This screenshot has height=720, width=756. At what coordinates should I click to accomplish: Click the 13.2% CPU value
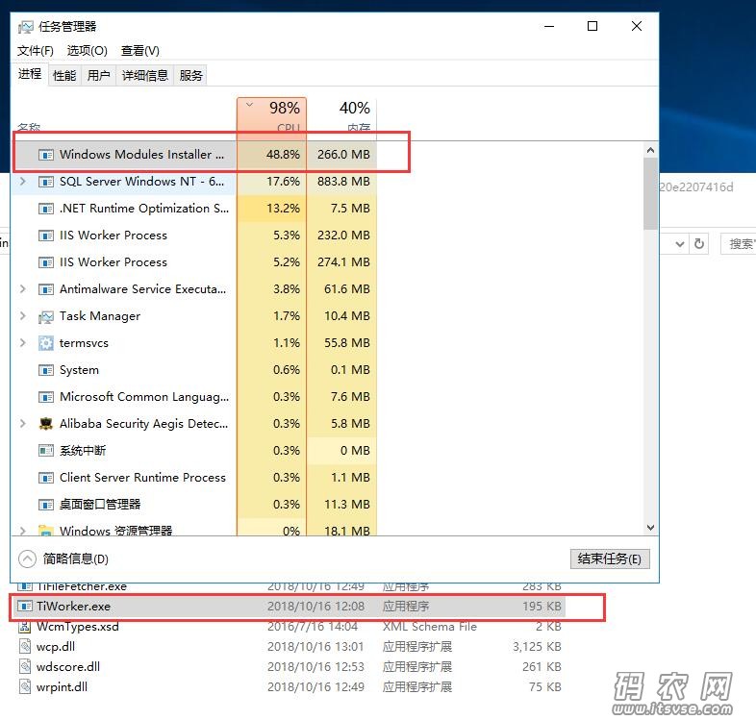pyautogui.click(x=284, y=209)
